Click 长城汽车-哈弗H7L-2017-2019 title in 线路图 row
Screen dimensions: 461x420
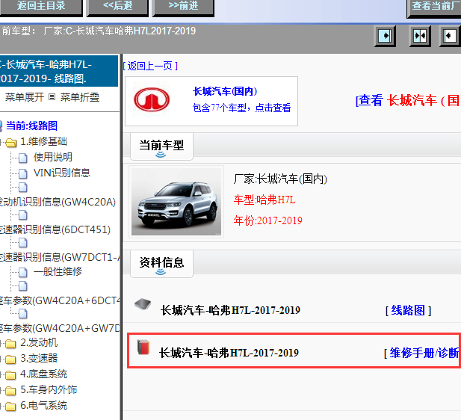230,310
